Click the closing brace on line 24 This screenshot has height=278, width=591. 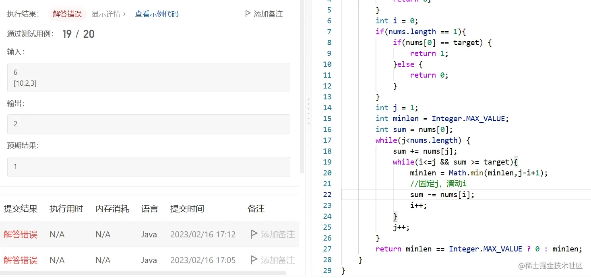point(395,216)
